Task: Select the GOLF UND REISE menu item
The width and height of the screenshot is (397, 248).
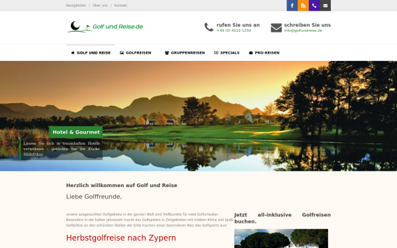Action: (x=91, y=53)
